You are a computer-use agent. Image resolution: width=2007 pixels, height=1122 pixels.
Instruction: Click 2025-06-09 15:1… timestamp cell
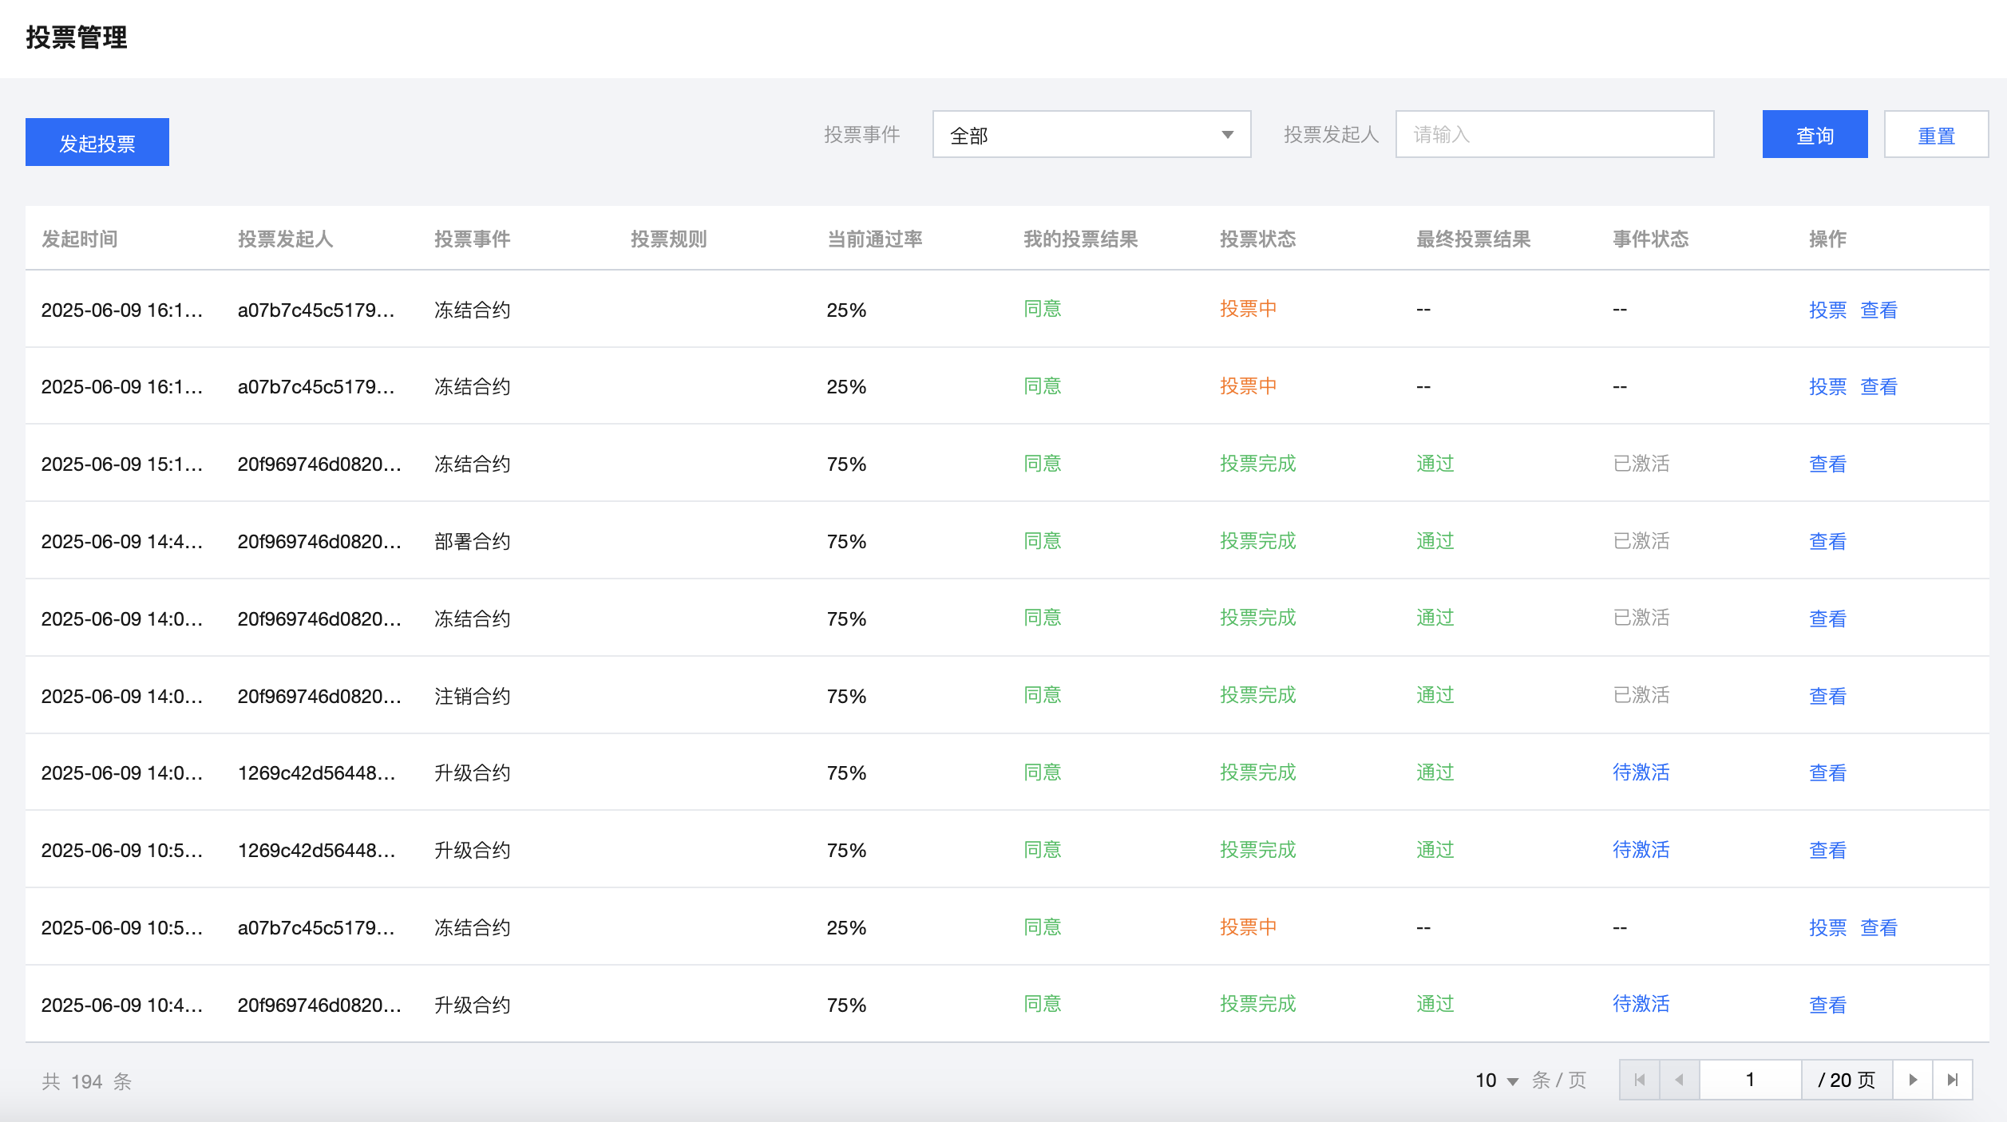[x=121, y=464]
